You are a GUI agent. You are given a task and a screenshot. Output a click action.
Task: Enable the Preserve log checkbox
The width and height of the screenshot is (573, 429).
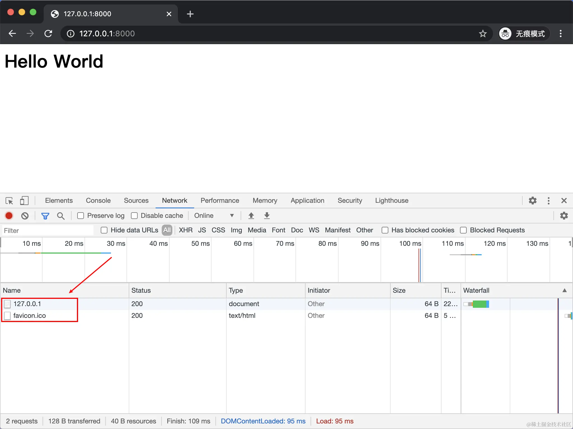pos(81,216)
